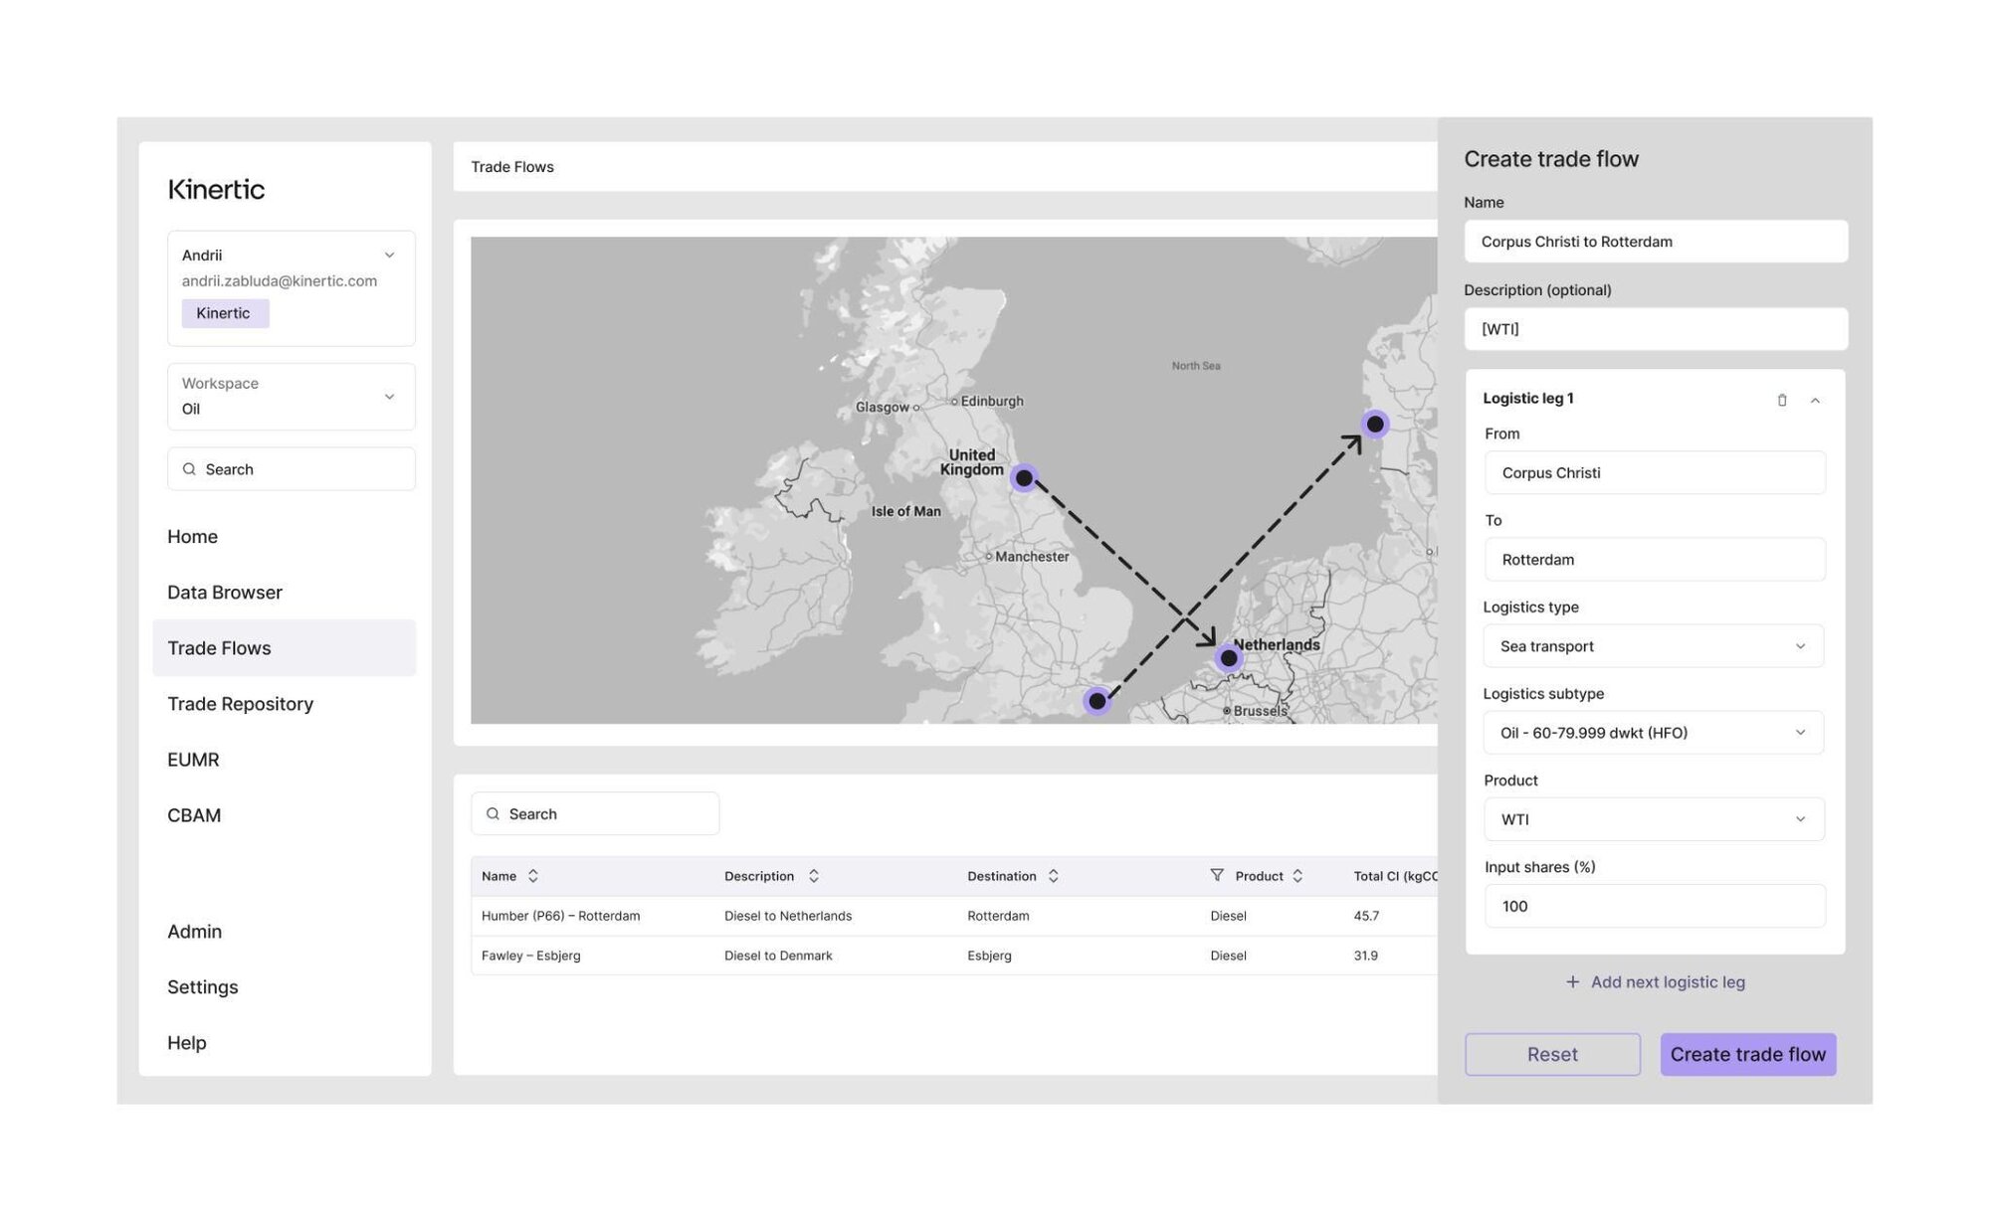Click the Reset button
The height and width of the screenshot is (1221, 1990).
(1552, 1054)
